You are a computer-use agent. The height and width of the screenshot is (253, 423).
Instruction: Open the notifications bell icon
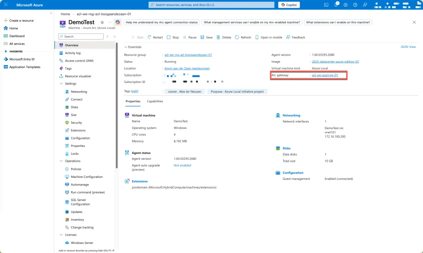click(x=336, y=5)
